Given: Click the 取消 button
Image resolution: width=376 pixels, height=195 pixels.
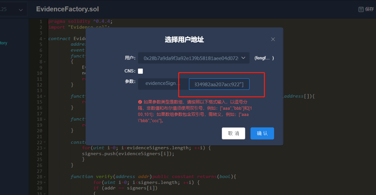Looking at the screenshot, I should pos(233,133).
